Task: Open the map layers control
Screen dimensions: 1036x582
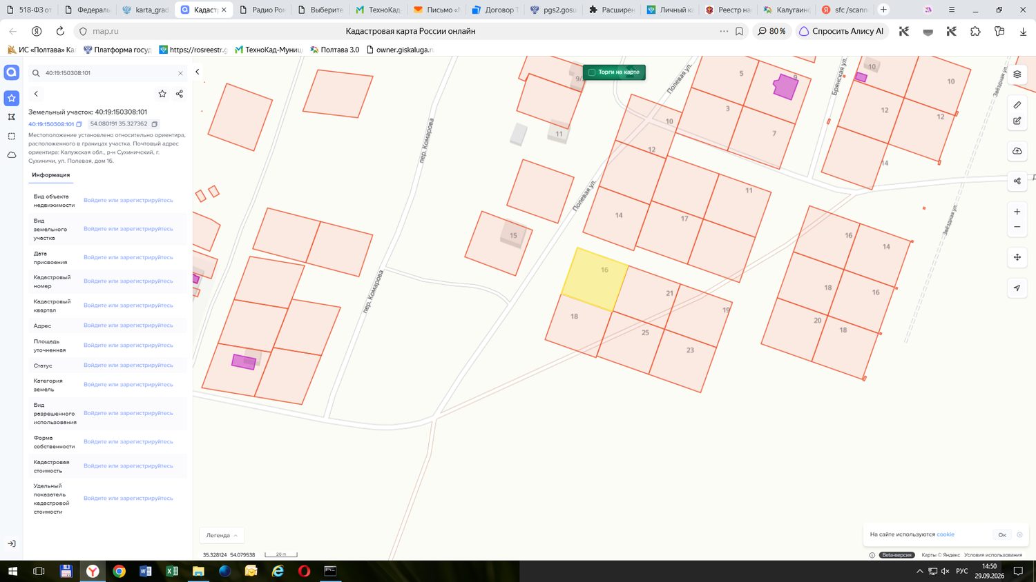Action: coord(1017,74)
